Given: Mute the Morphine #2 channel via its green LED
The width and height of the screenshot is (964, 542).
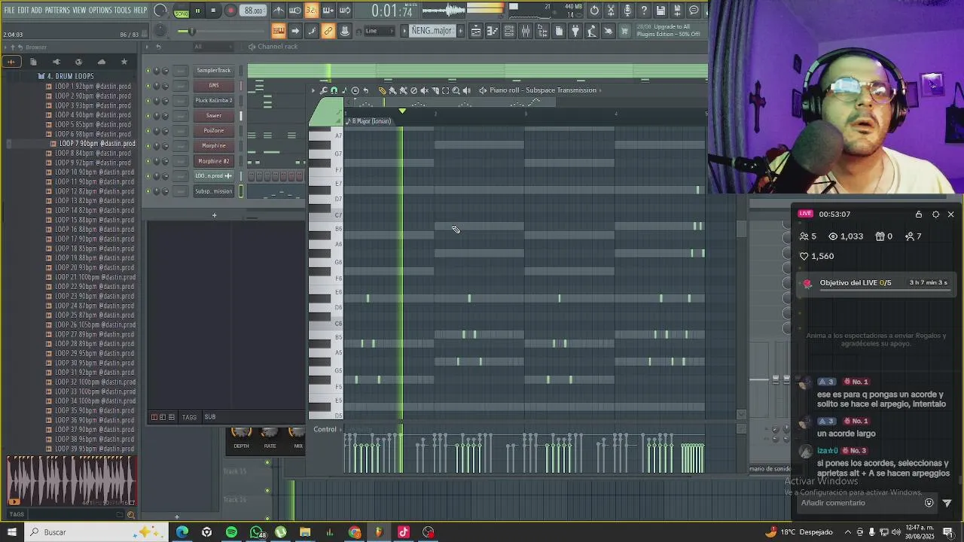Looking at the screenshot, I should coord(148,161).
